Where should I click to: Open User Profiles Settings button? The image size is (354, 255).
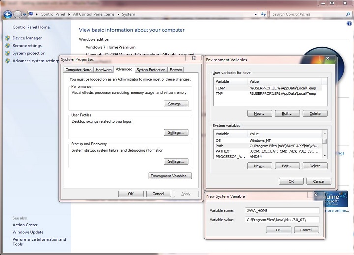coord(176,133)
